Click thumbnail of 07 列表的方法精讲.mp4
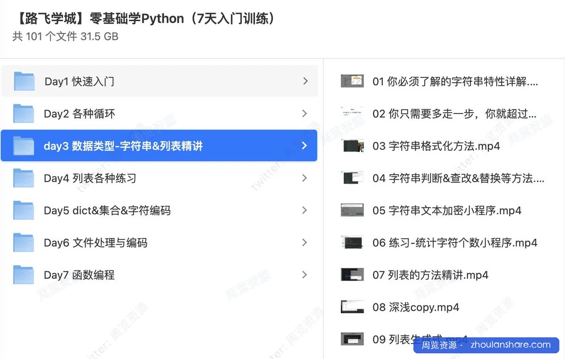This screenshot has height=359, width=565. 352,275
